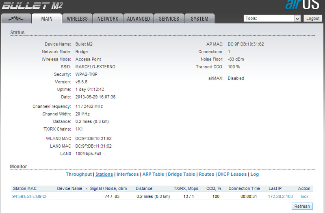
Task: Open last IP 172.28.2.103
Action: click(280, 196)
